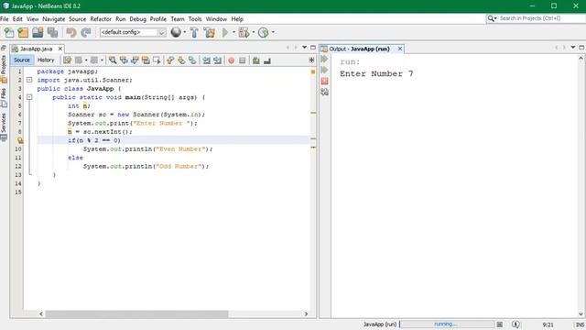Click the Open Project toolbar icon

(38, 33)
